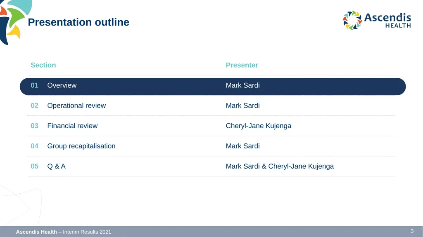The width and height of the screenshot is (423, 237).
Task: Select the '05' section number
Action: click(x=34, y=166)
